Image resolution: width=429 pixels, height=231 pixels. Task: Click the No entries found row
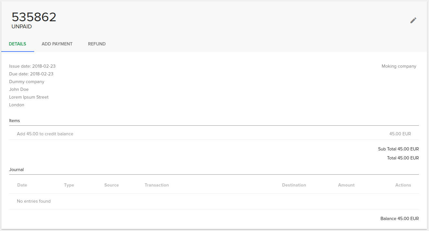pyautogui.click(x=34, y=201)
